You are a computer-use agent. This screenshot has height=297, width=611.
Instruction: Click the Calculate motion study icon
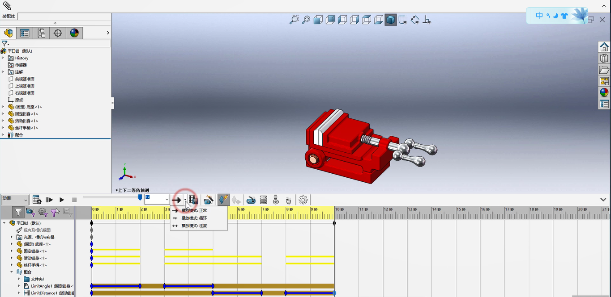coord(37,200)
